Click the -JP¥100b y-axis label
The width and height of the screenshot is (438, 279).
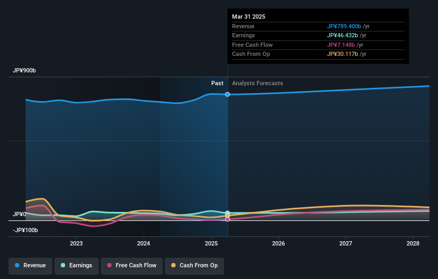(25, 230)
